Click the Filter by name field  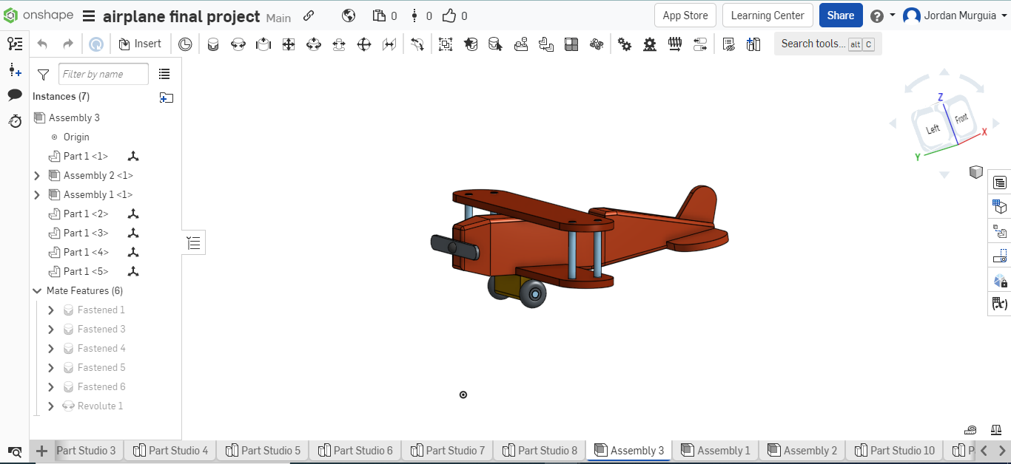[x=103, y=74]
